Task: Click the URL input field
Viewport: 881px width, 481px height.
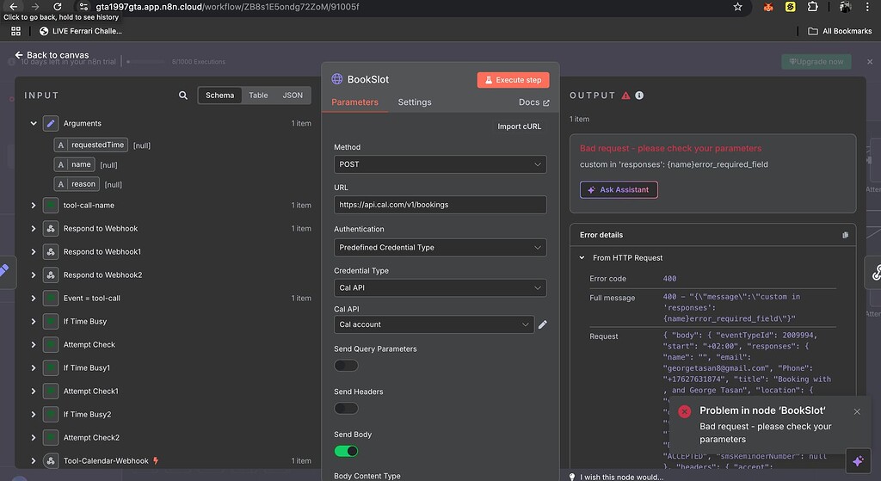Action: (x=440, y=205)
